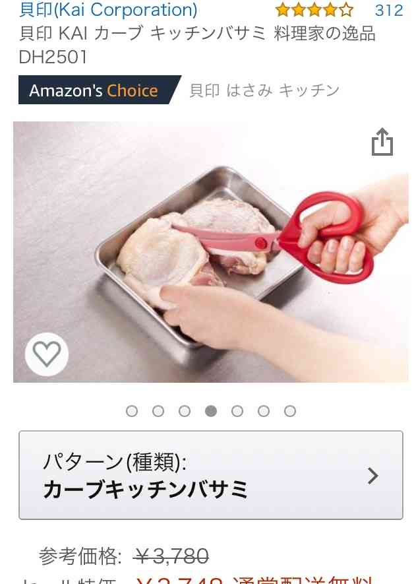The width and height of the screenshot is (414, 584).
Task: Select カーブキッチンバサミ pattern option text
Action: tap(146, 490)
